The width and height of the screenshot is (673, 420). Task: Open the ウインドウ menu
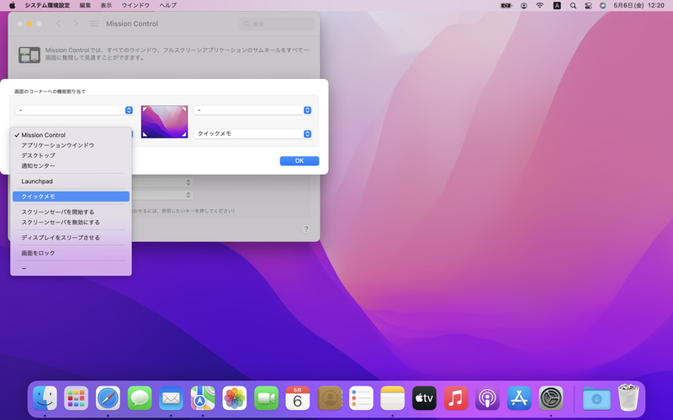coord(135,5)
